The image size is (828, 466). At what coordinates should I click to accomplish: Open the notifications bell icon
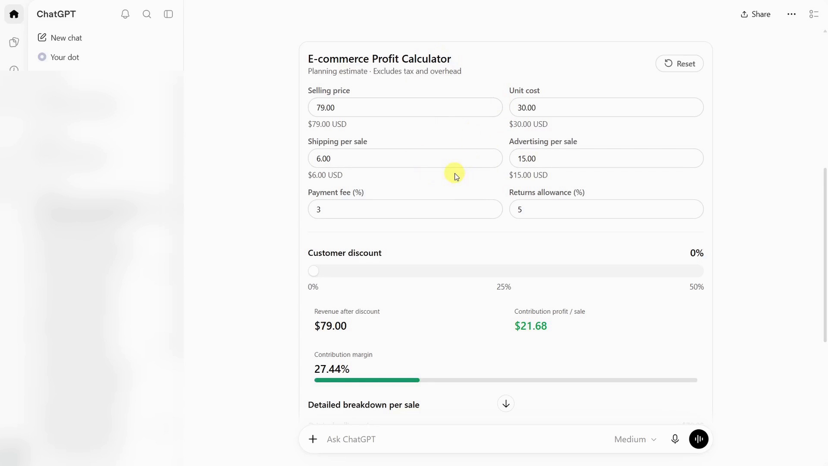tap(125, 14)
